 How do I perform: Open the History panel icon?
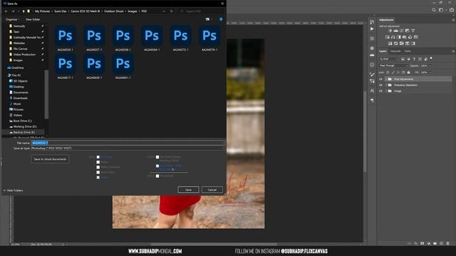tap(372, 22)
